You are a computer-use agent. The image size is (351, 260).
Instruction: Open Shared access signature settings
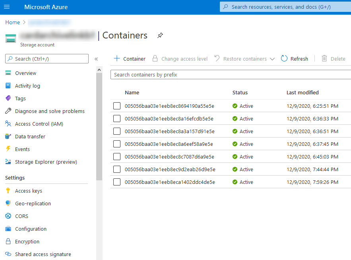click(x=43, y=254)
